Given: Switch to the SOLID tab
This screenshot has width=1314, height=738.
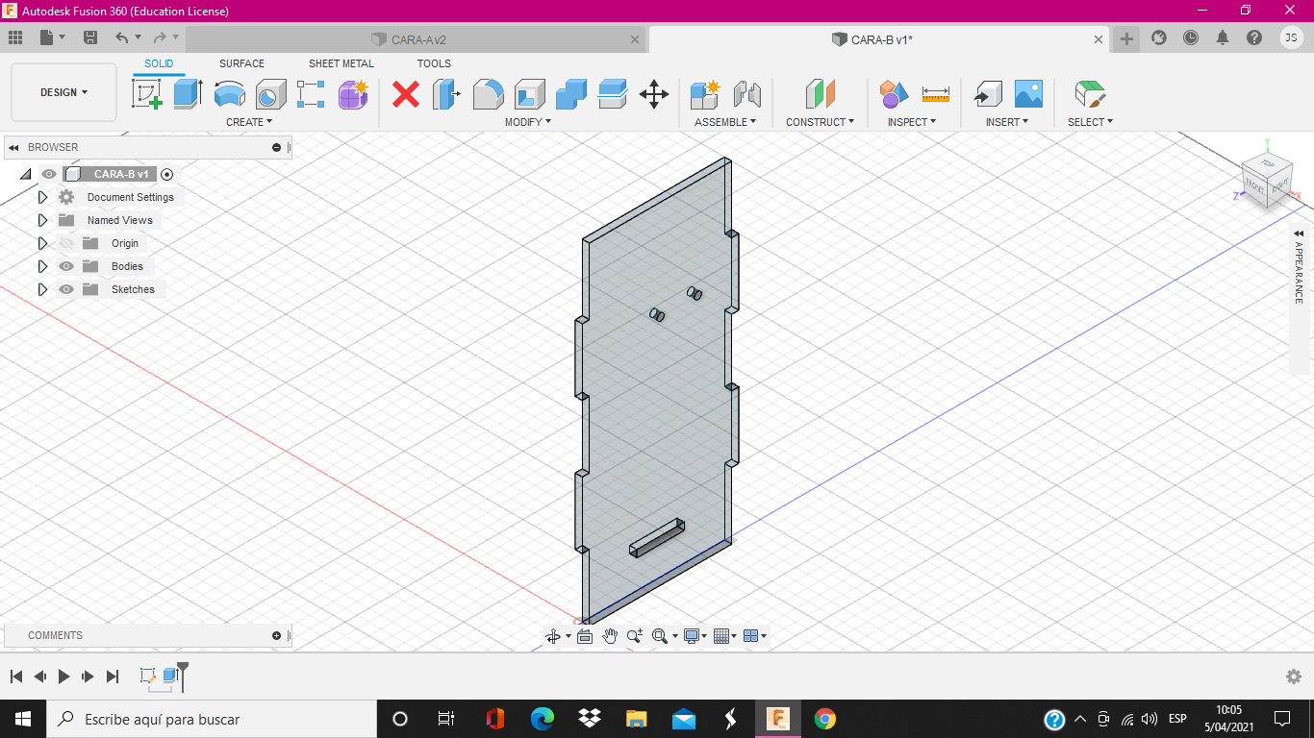Looking at the screenshot, I should point(159,63).
